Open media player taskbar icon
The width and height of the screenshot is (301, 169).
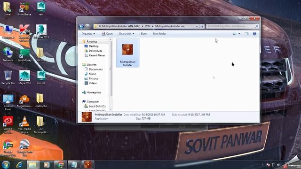(47, 165)
